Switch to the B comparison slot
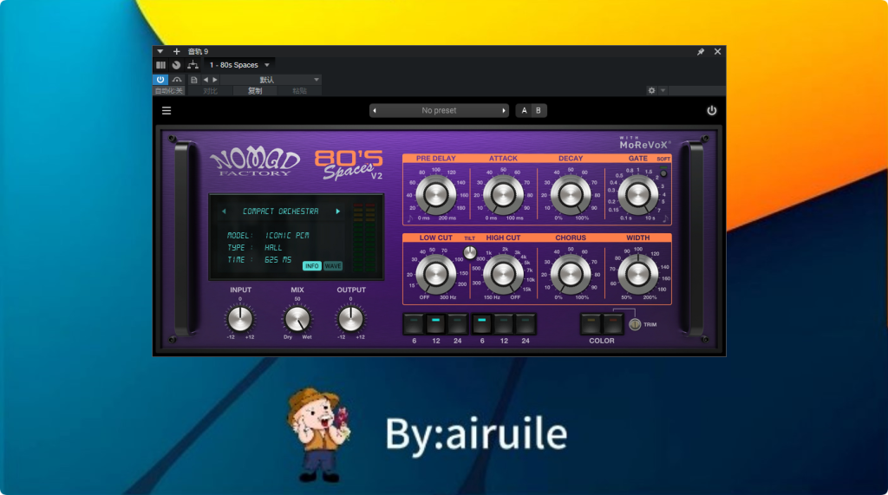The image size is (888, 495). tap(538, 110)
